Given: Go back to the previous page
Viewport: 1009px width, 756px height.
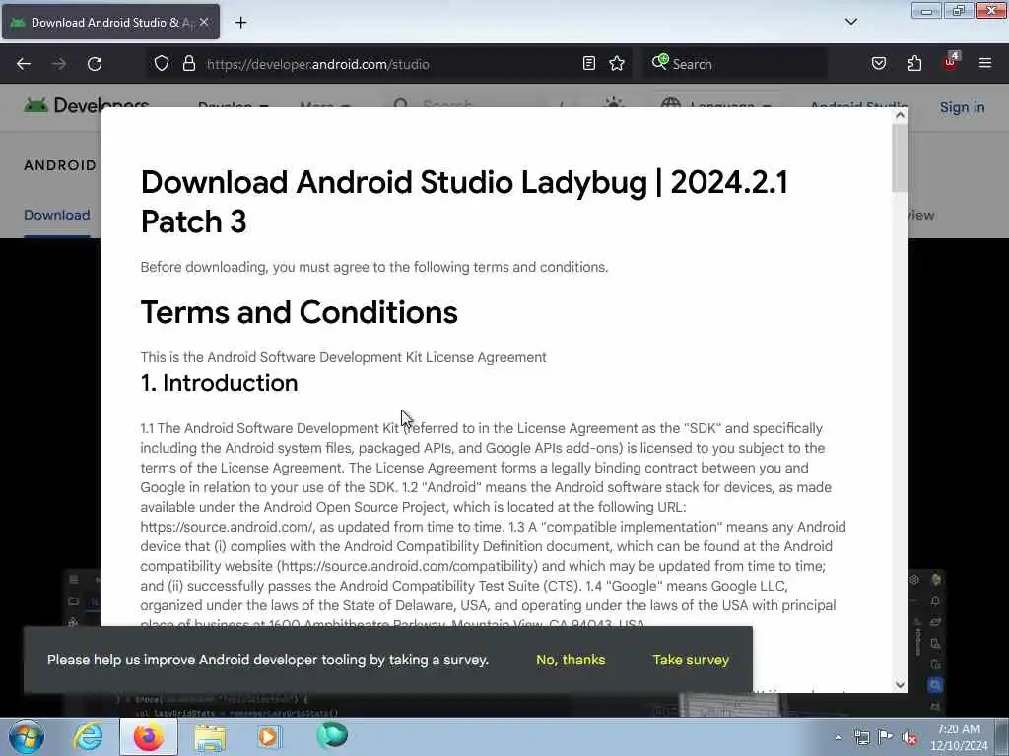Looking at the screenshot, I should coord(24,64).
